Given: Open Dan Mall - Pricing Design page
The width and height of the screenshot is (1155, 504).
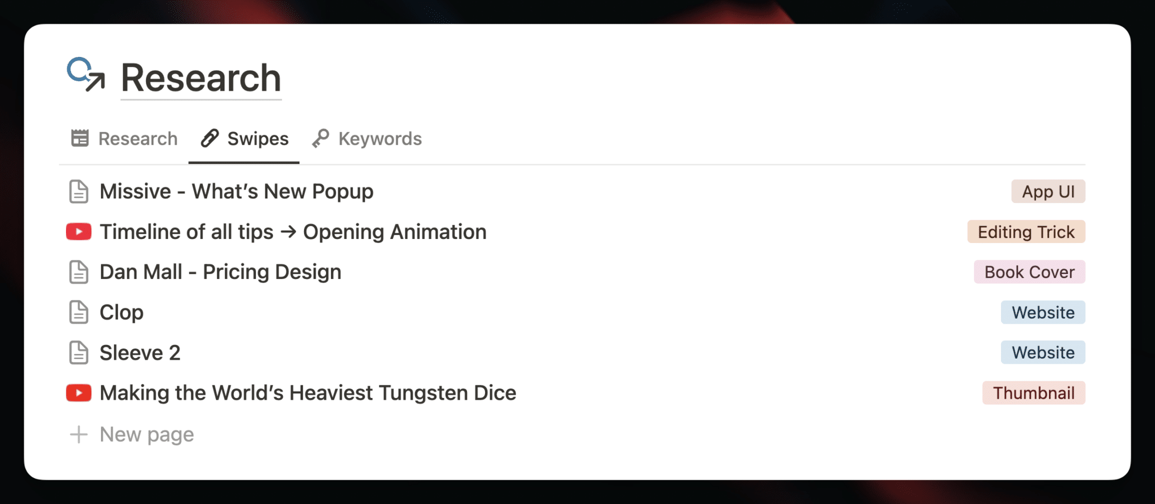Looking at the screenshot, I should [x=221, y=272].
